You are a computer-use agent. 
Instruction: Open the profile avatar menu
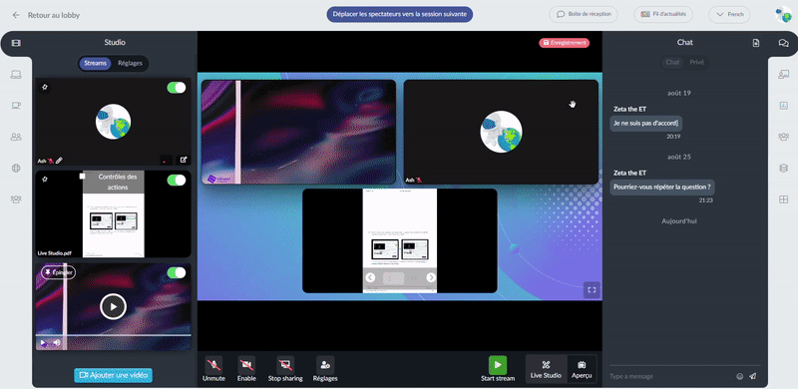(783, 15)
